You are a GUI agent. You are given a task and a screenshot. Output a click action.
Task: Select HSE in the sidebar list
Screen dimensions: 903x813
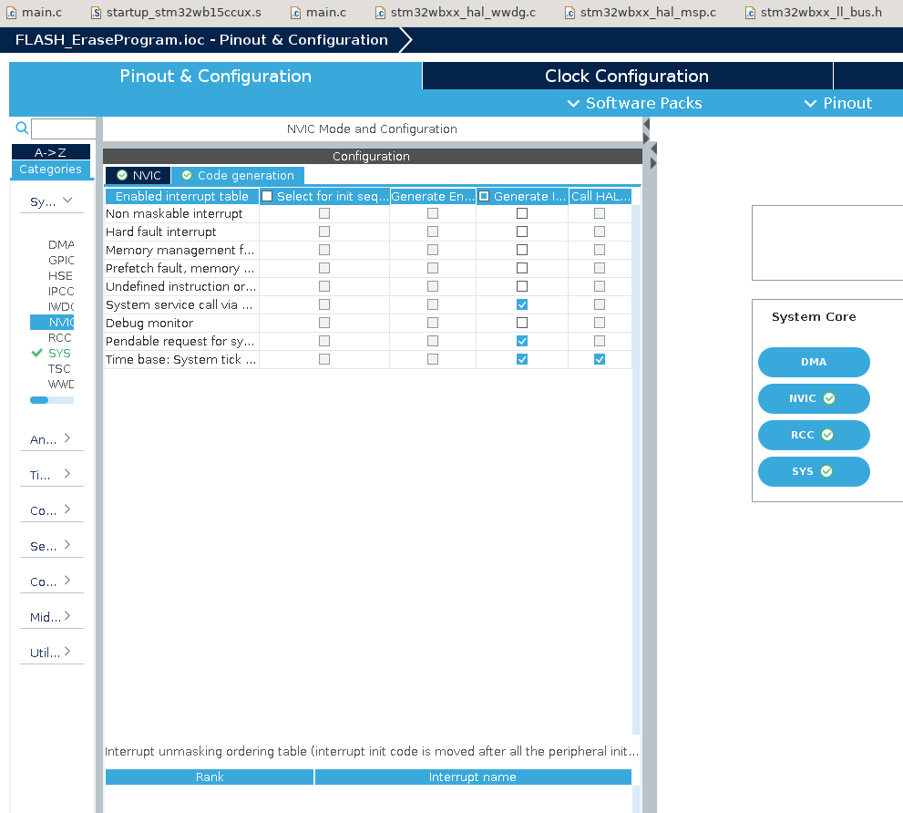(x=60, y=275)
